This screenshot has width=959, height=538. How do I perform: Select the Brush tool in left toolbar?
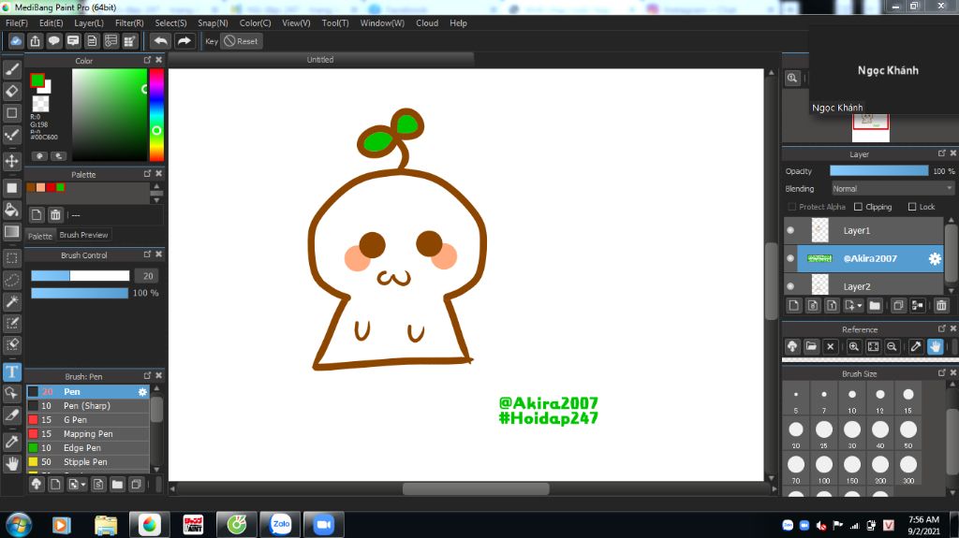click(11, 69)
